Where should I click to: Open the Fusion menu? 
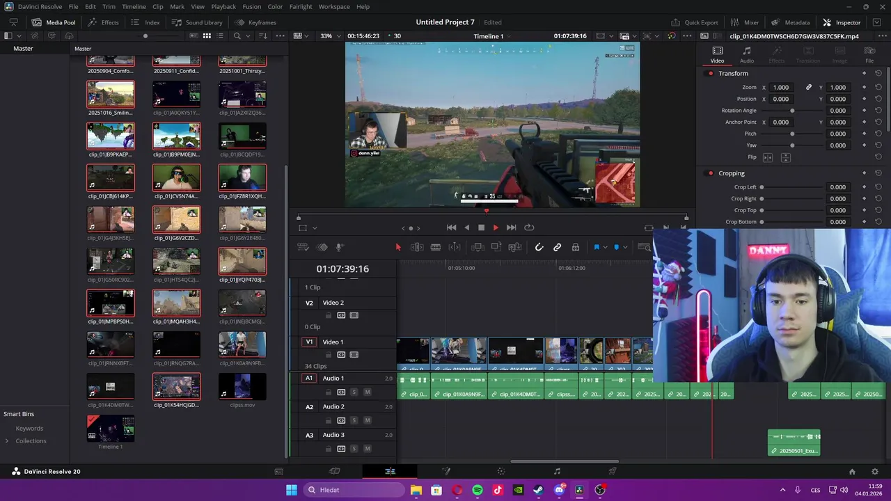click(x=252, y=6)
